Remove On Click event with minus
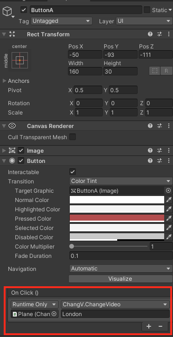The image size is (173, 337). coord(160,326)
